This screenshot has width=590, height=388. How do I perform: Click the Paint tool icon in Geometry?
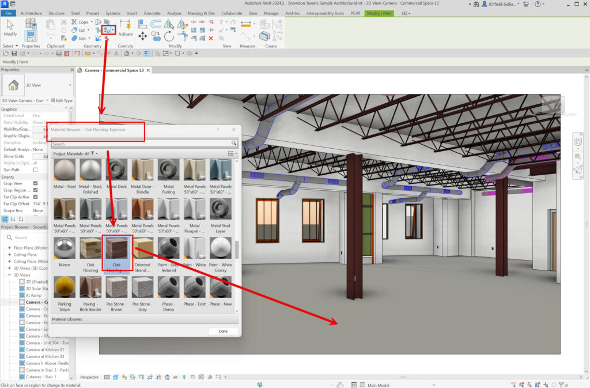coord(107,30)
